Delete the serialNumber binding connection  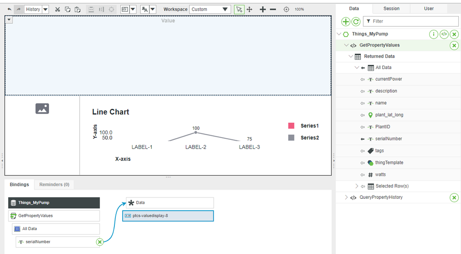tap(99, 242)
